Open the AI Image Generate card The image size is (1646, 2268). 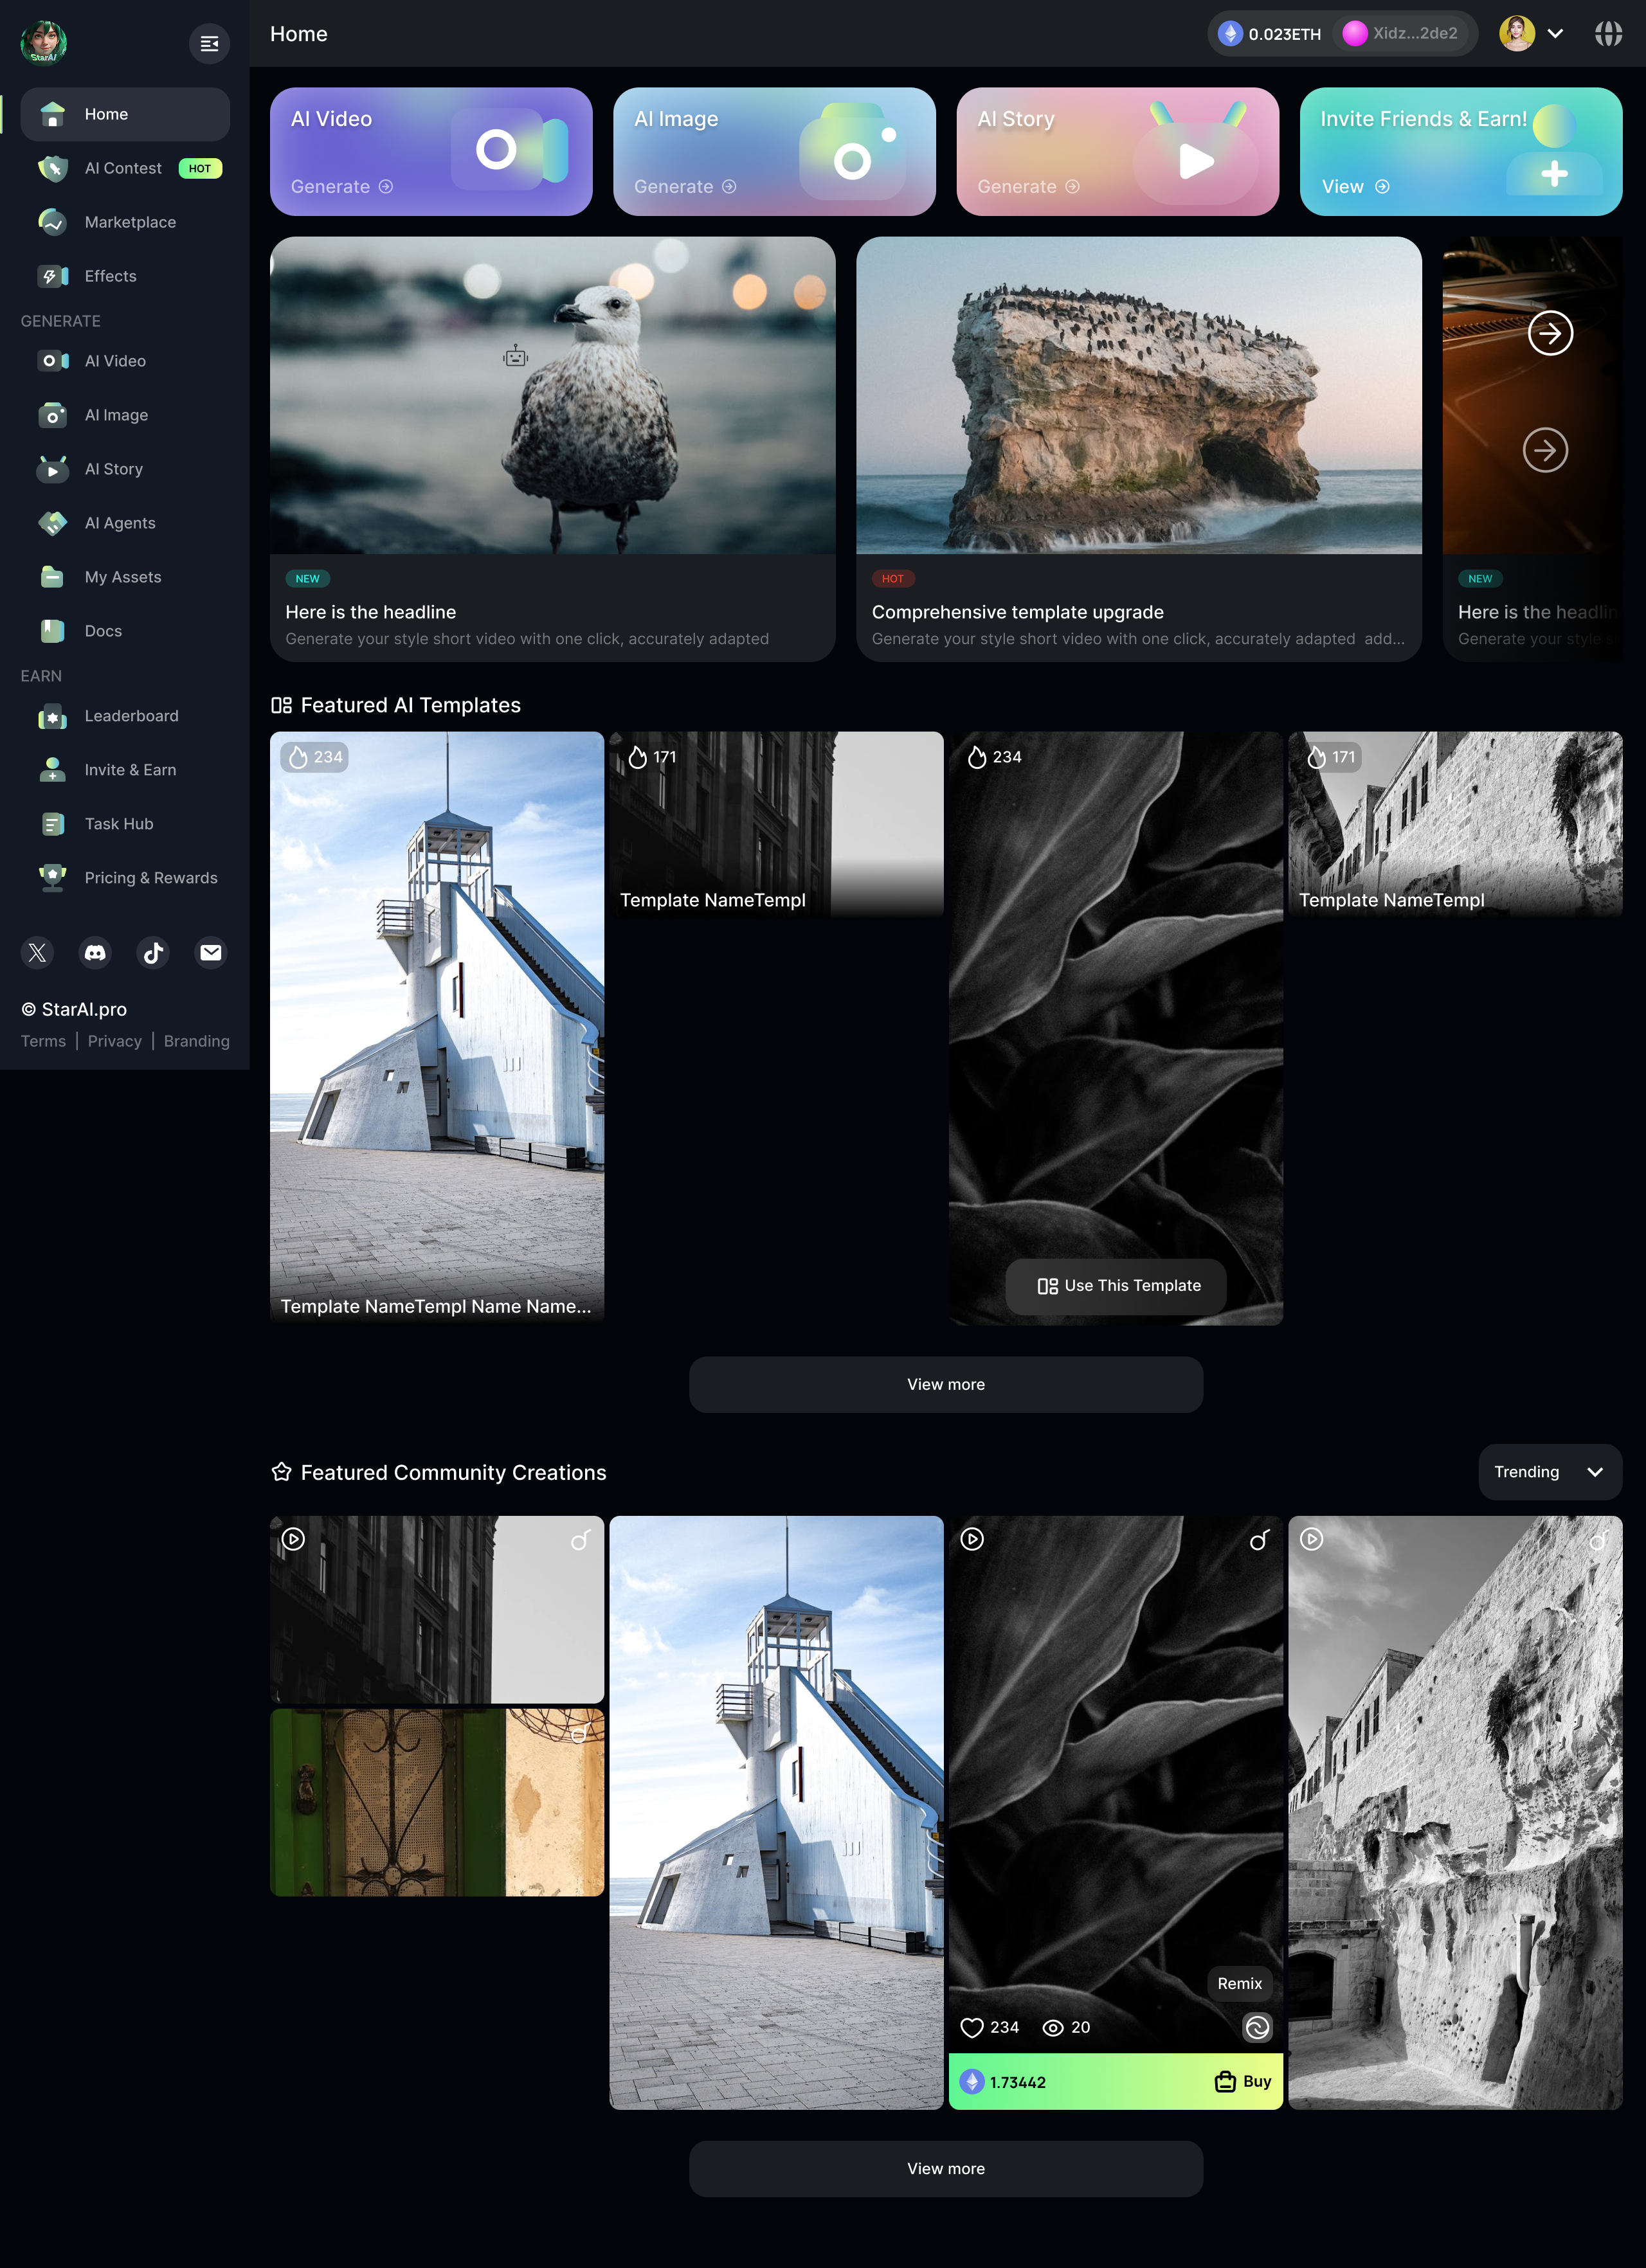[x=774, y=152]
